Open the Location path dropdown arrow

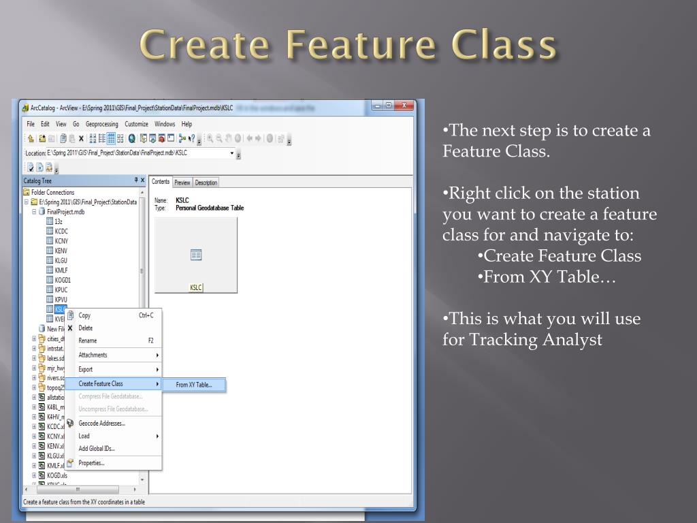231,153
